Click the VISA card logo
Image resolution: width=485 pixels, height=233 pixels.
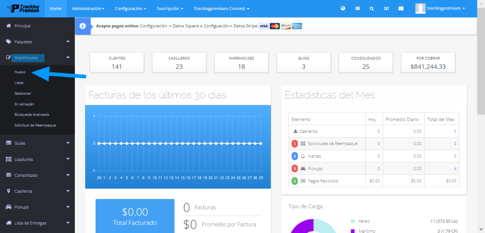[x=263, y=26]
